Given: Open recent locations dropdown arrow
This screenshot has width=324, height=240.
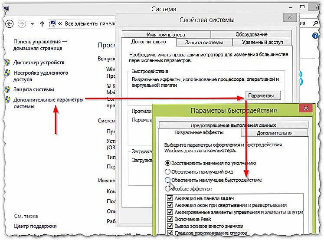Looking at the screenshot, I should coord(32,24).
